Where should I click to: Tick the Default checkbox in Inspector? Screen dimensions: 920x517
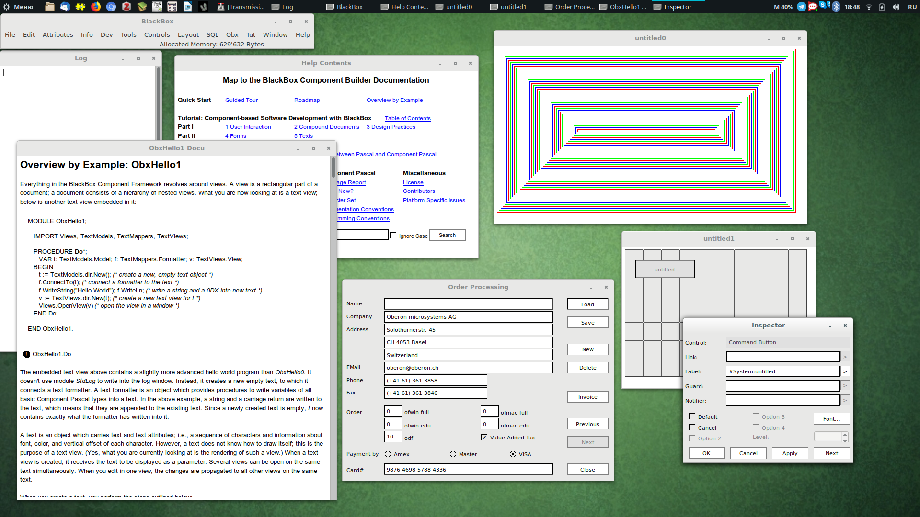pyautogui.click(x=692, y=416)
